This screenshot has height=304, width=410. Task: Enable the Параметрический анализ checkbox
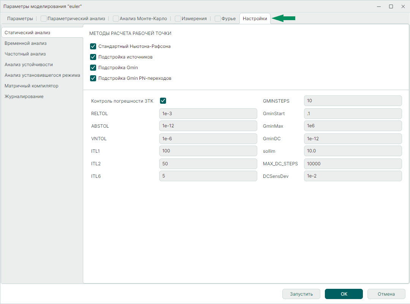(x=44, y=19)
